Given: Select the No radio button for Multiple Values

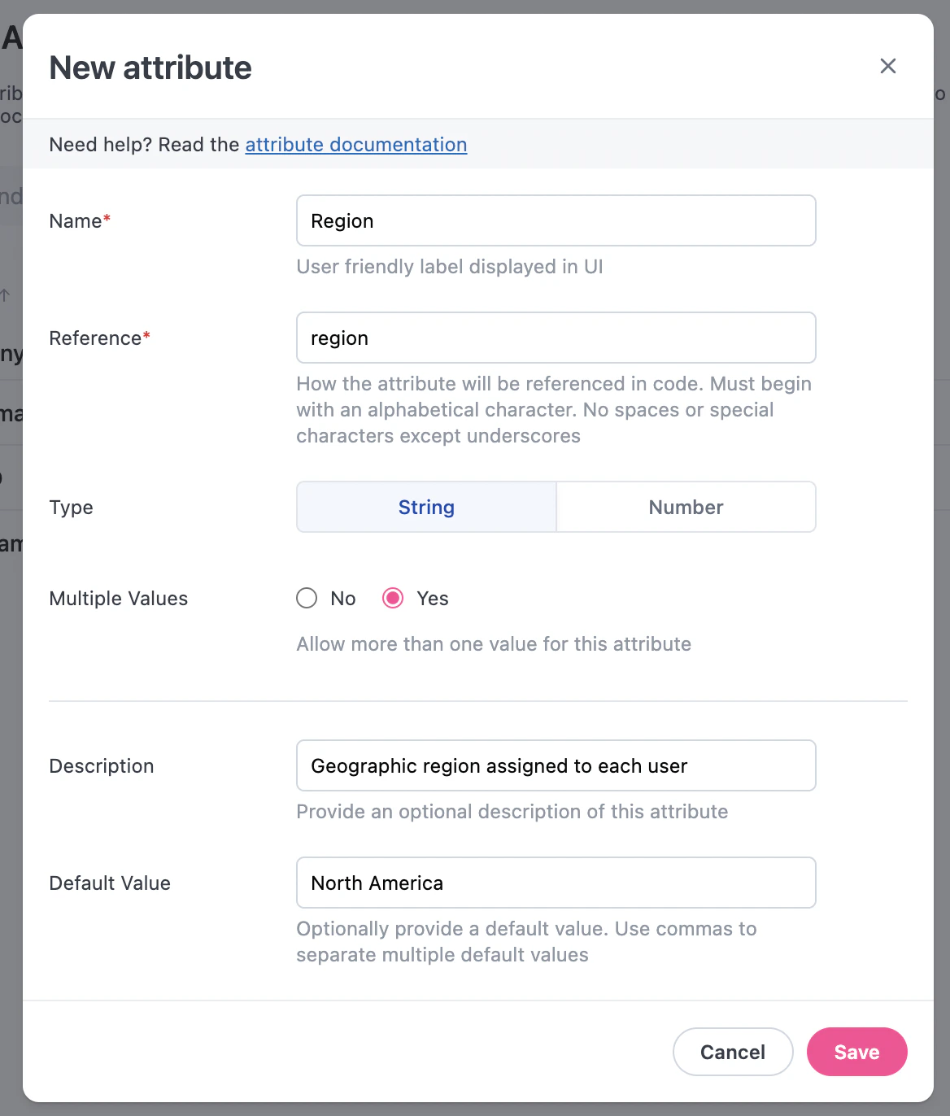Looking at the screenshot, I should [307, 598].
